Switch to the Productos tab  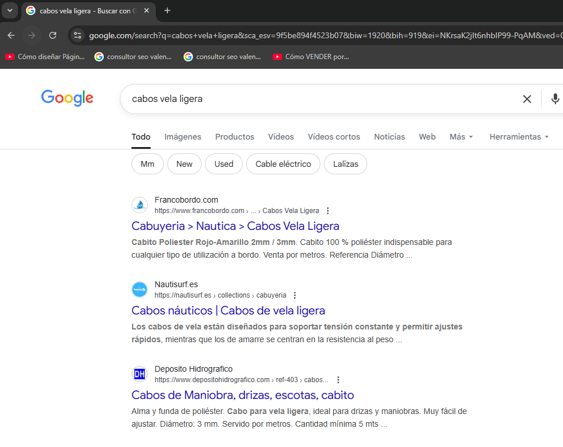235,137
